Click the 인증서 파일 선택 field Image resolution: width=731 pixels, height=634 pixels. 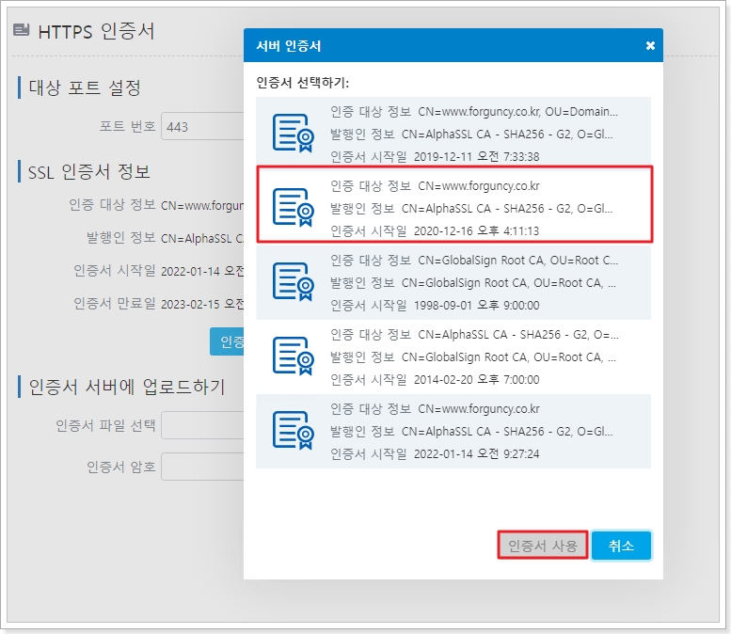201,425
